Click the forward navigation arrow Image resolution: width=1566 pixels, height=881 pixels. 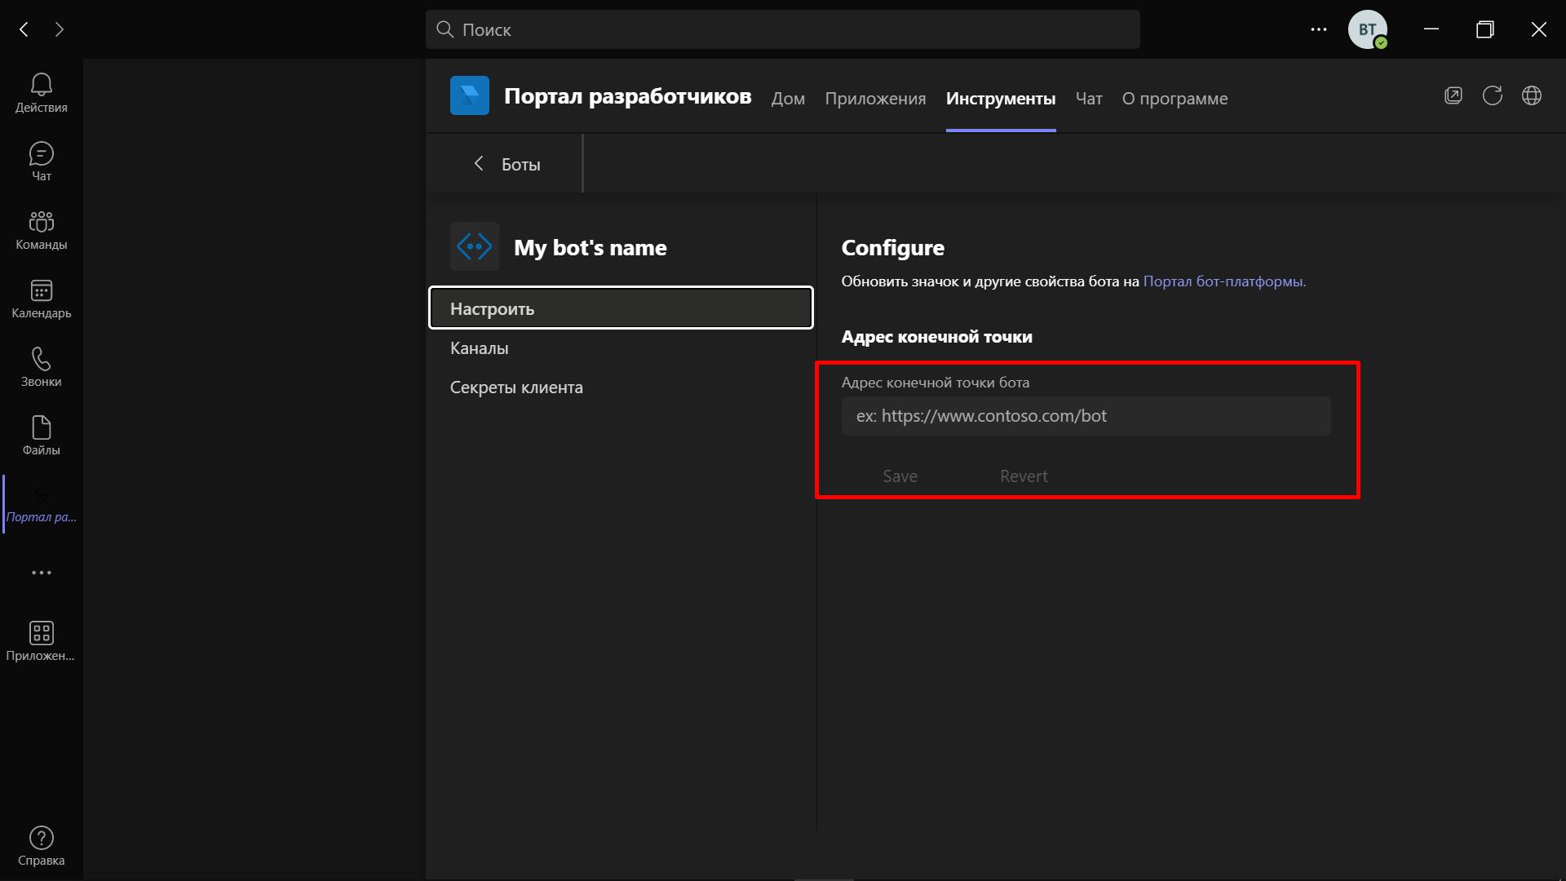pyautogui.click(x=60, y=29)
